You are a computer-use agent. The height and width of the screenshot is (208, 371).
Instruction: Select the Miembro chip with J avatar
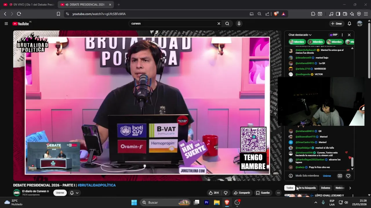316,42
